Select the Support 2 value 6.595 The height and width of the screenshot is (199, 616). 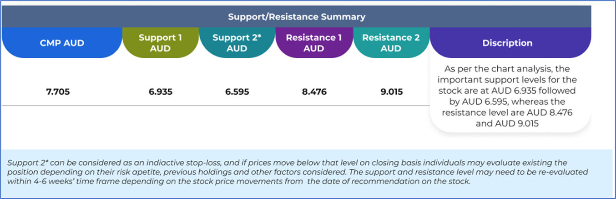pyautogui.click(x=237, y=92)
